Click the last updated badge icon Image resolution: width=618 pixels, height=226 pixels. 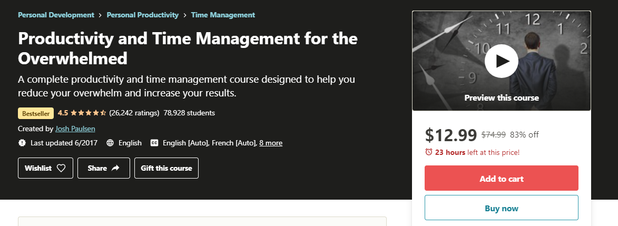pos(22,143)
